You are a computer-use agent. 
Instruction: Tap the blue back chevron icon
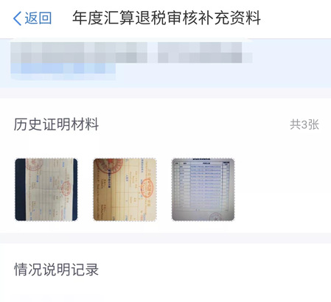click(x=17, y=18)
